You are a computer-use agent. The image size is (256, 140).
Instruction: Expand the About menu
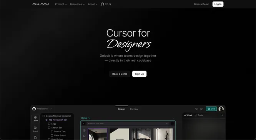(93, 4)
